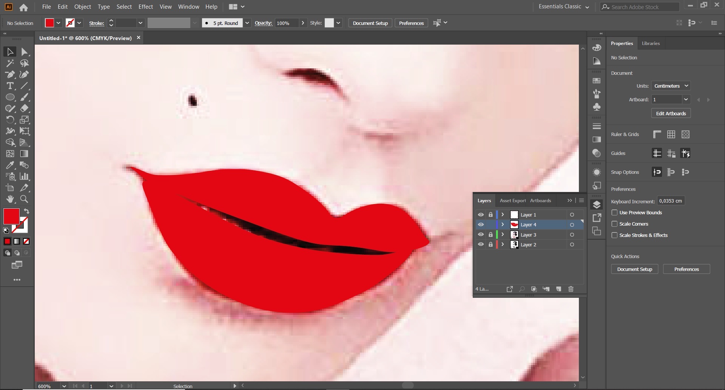725x390 pixels.
Task: Hide Layer 4 visibility eye
Action: pos(481,224)
